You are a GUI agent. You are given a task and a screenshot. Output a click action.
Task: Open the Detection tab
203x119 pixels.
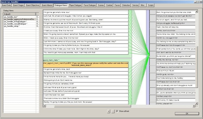point(126,5)
